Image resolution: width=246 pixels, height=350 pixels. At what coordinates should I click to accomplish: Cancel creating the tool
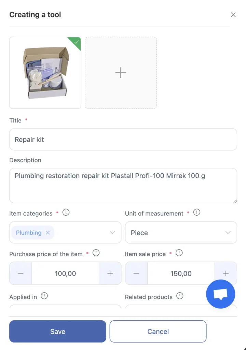point(158,331)
